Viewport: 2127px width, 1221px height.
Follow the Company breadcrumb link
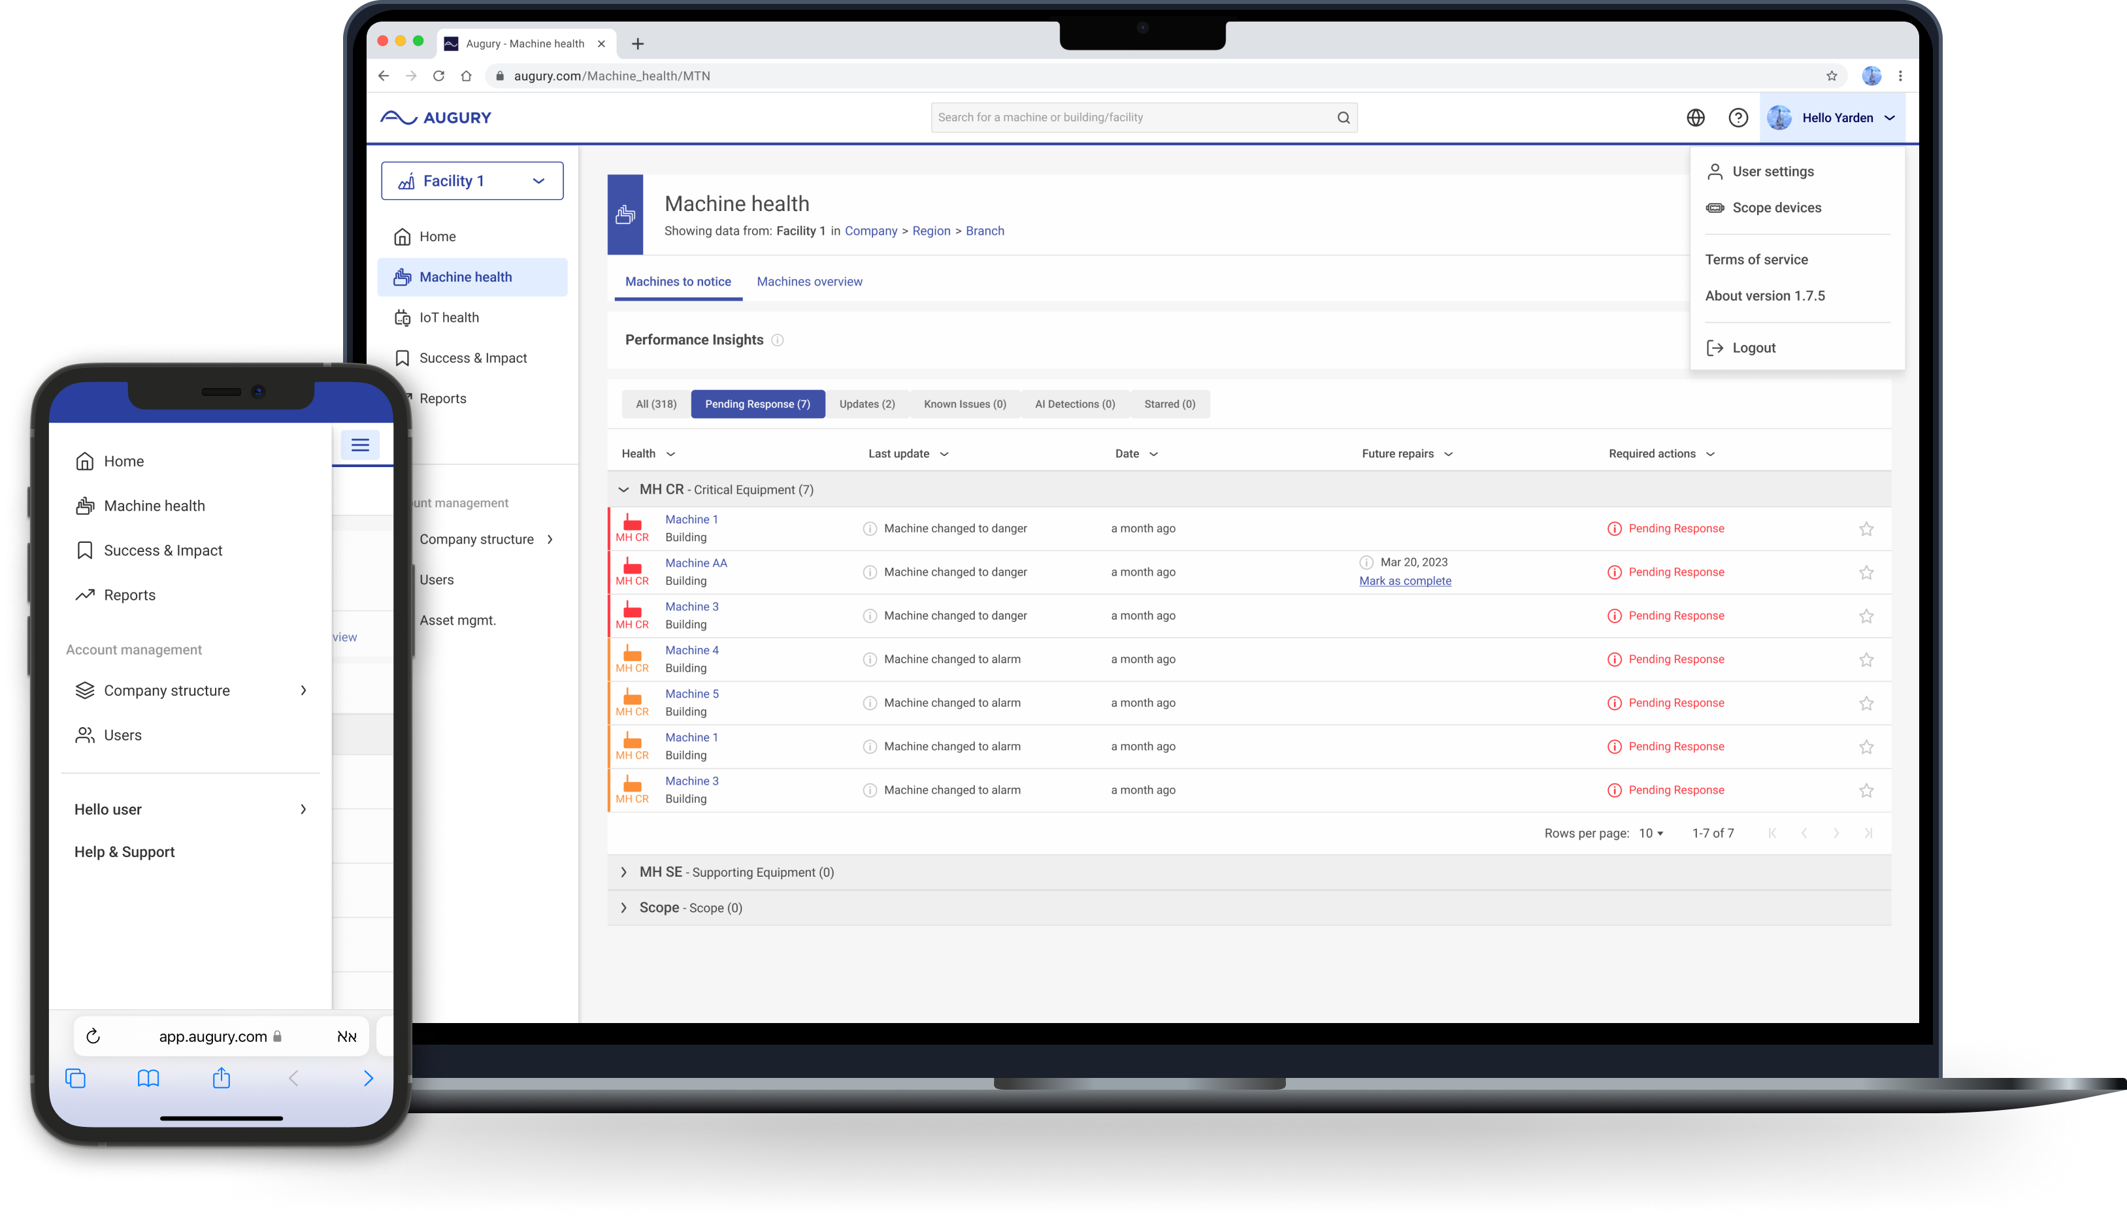tap(870, 231)
